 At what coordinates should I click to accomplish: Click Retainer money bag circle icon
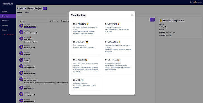coord(21,53)
